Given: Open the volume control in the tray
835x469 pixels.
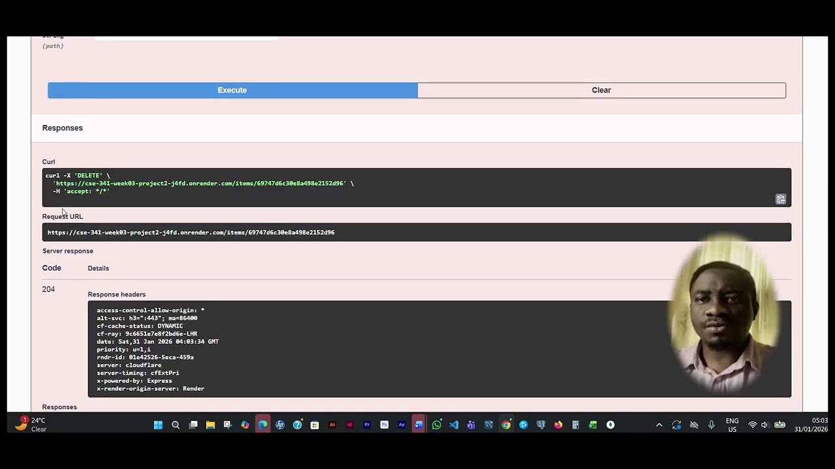Looking at the screenshot, I should click(765, 425).
